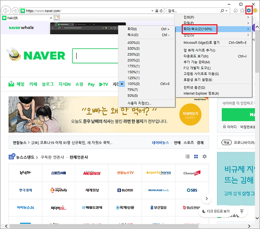
Task: Click the TV play icon link
Action: pos(104,84)
